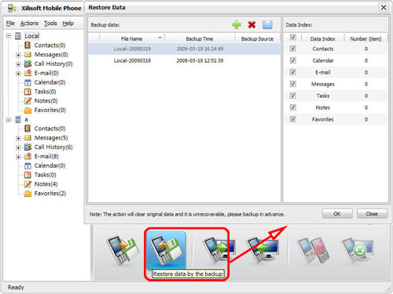Expand the Messages(5) node
The width and height of the screenshot is (393, 294).
18,138
